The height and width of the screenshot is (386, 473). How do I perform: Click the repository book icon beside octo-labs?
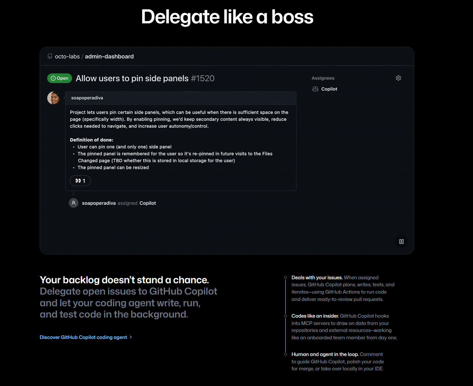tap(50, 56)
